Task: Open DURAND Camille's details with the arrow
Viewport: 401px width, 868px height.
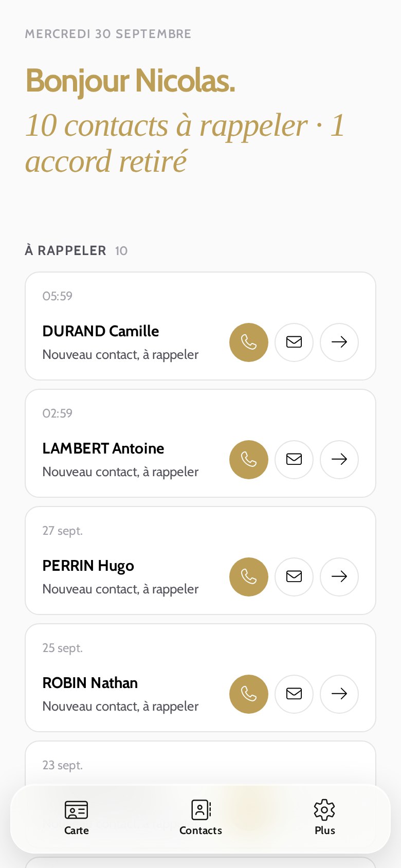Action: point(339,342)
